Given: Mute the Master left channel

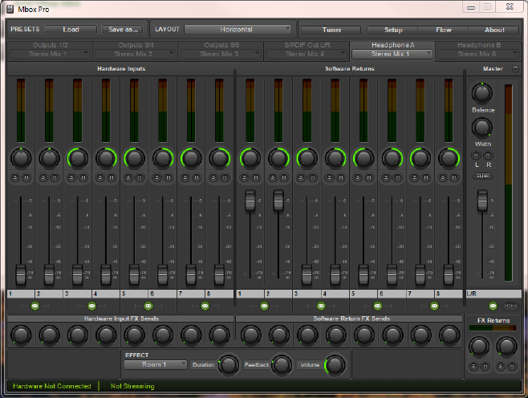Looking at the screenshot, I should [x=476, y=155].
